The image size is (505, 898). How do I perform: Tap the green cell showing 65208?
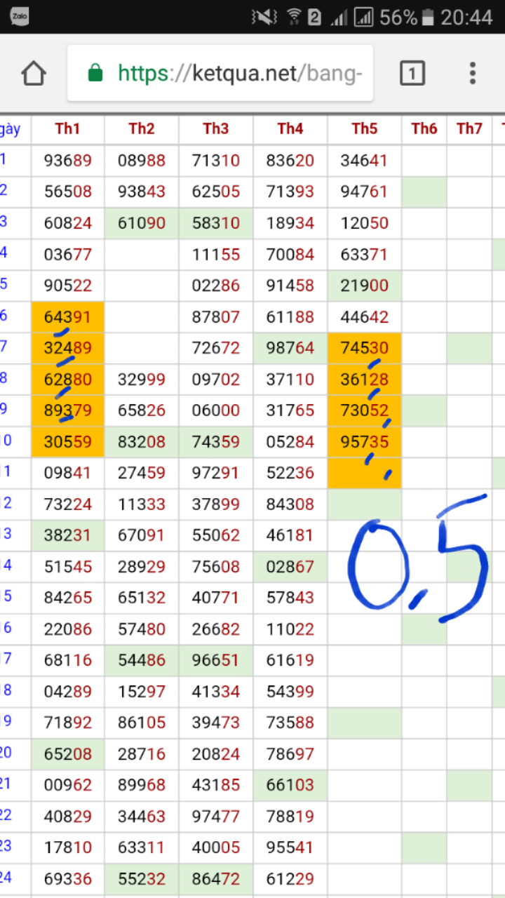pyautogui.click(x=68, y=754)
